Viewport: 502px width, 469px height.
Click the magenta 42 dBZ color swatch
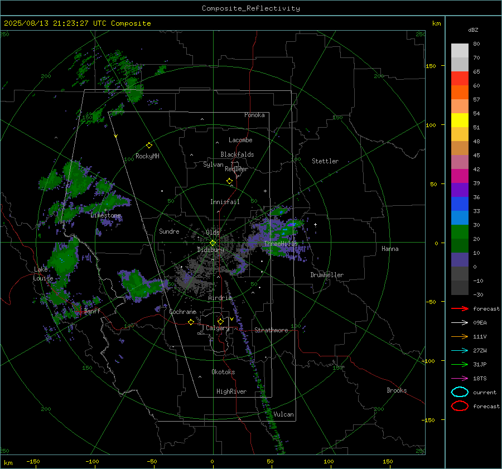click(x=460, y=176)
